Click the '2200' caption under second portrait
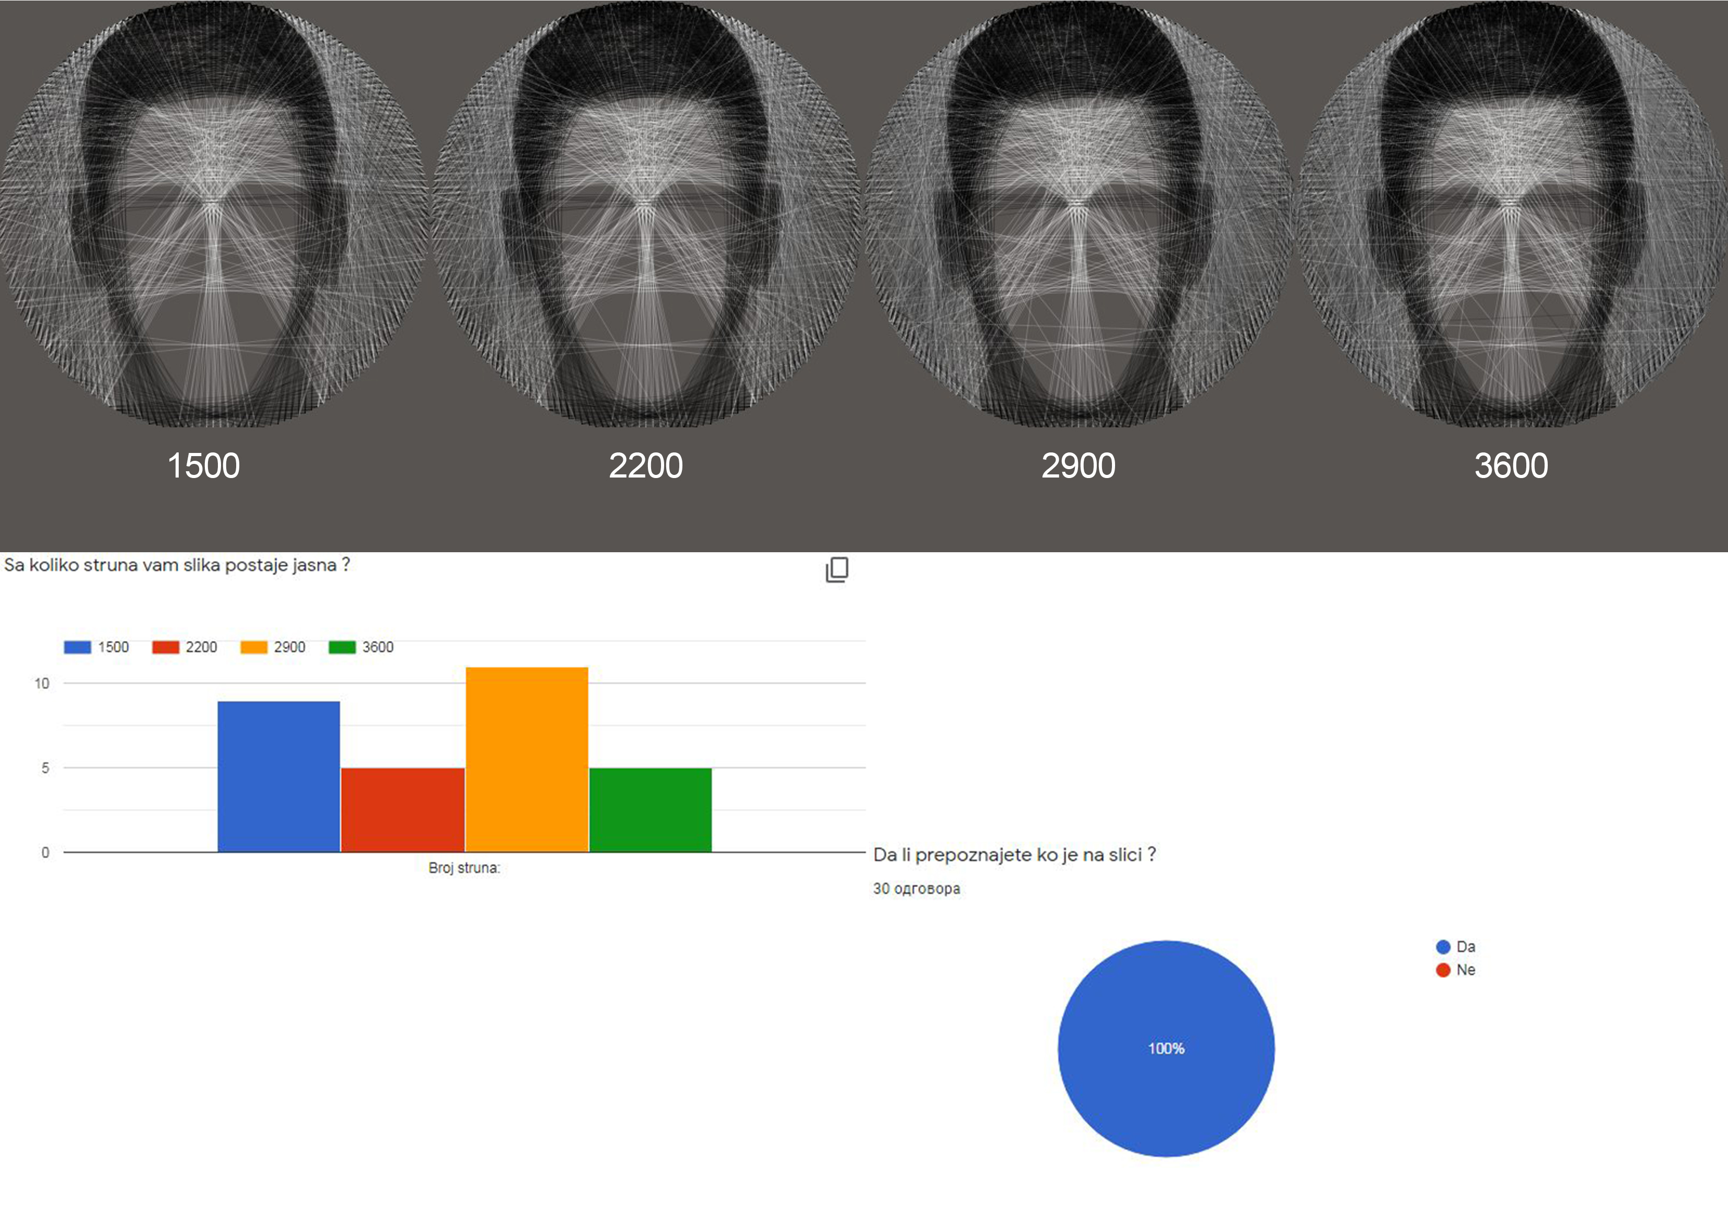 (x=646, y=466)
